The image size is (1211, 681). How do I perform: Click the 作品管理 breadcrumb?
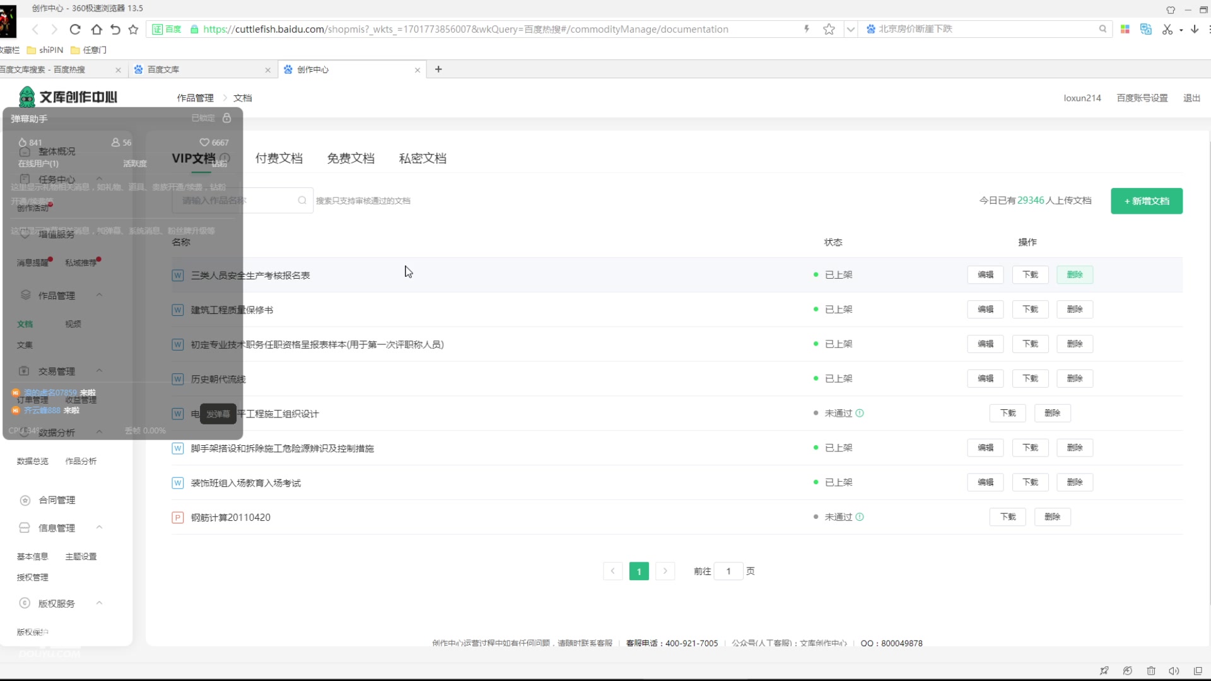pos(195,98)
